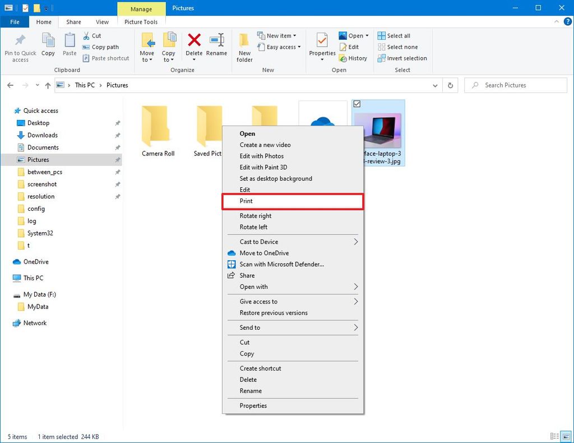Choose Print from the context menu
Screen dimensions: 574x443
[x=246, y=201]
